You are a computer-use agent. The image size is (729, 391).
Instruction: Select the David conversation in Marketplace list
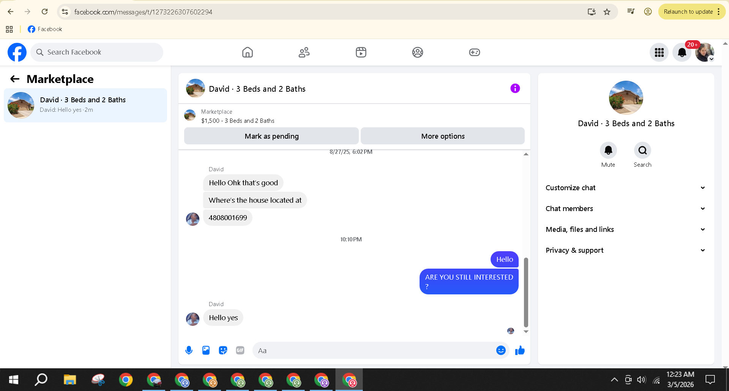[x=85, y=105]
